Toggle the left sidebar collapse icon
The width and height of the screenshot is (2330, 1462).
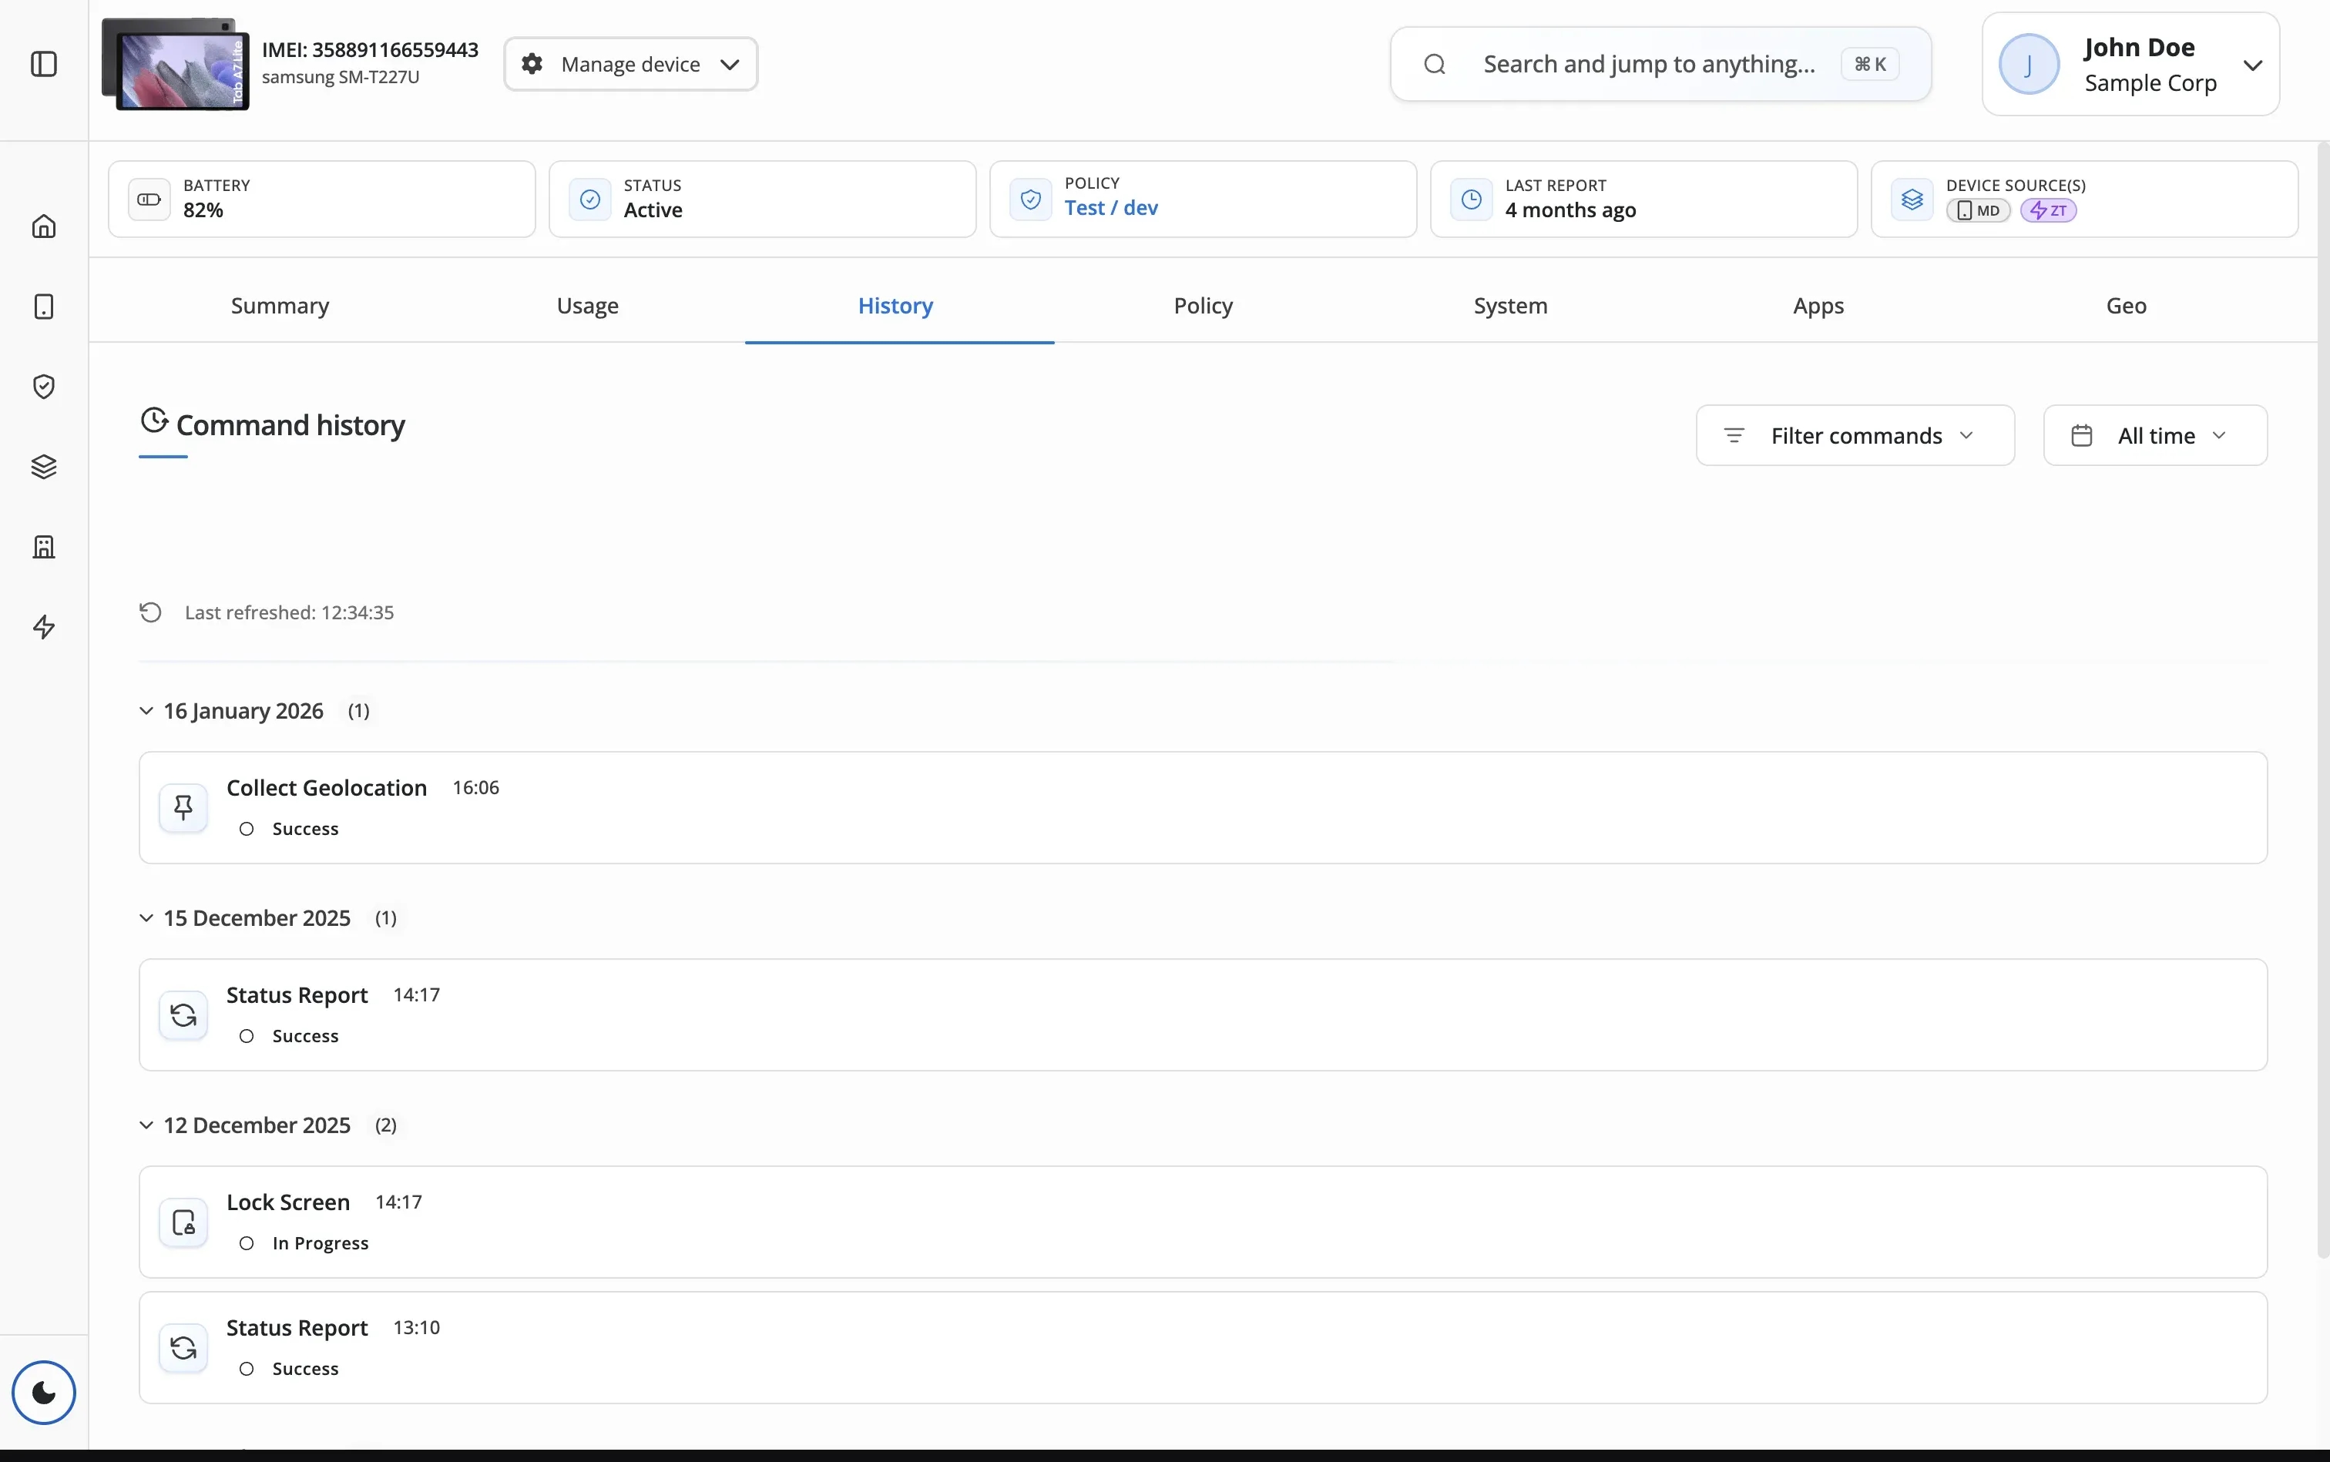(x=45, y=64)
